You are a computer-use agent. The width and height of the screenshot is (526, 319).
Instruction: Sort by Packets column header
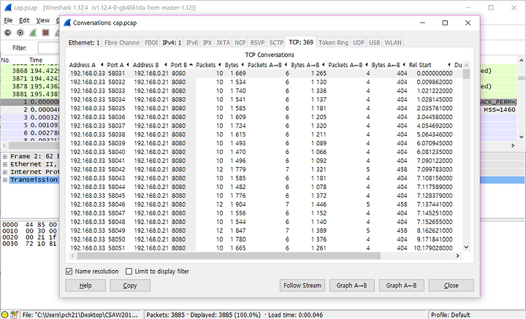tap(209, 65)
